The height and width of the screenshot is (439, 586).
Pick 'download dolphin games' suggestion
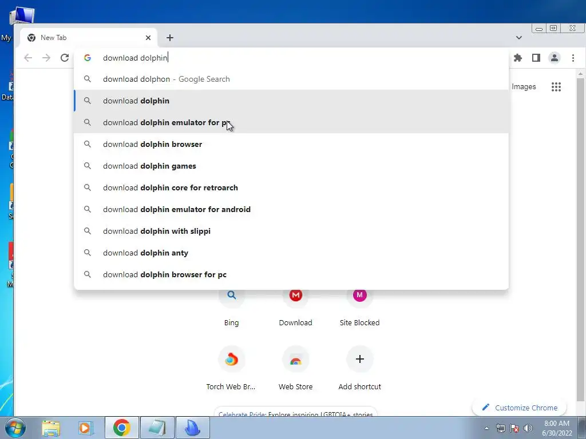point(291,166)
